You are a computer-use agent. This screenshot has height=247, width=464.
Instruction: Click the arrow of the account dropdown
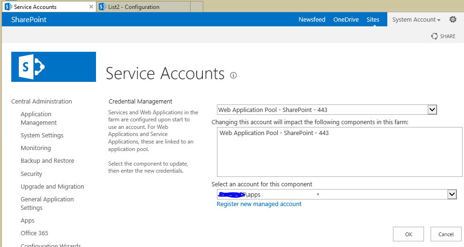tap(452, 194)
